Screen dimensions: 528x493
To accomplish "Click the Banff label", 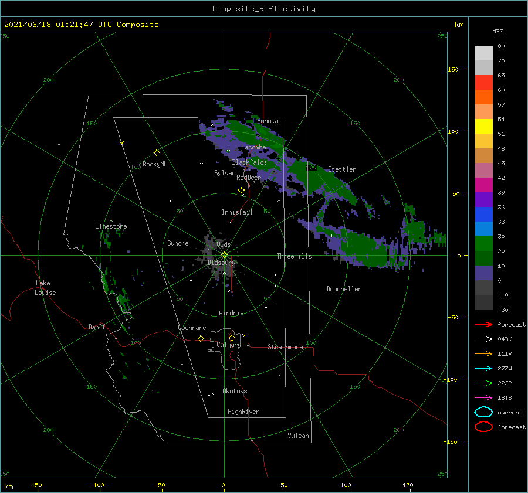I will 97,327.
